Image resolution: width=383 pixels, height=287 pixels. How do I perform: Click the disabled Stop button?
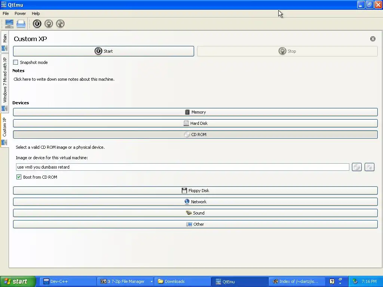pyautogui.click(x=287, y=51)
